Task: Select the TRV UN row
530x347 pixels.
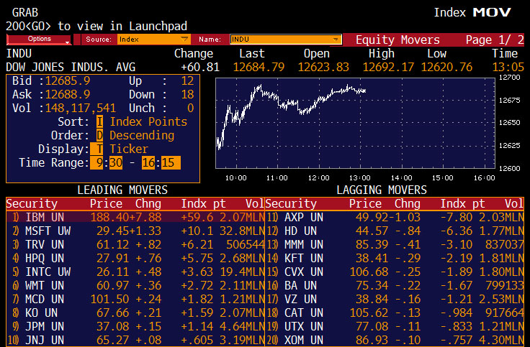Action: pyautogui.click(x=135, y=244)
